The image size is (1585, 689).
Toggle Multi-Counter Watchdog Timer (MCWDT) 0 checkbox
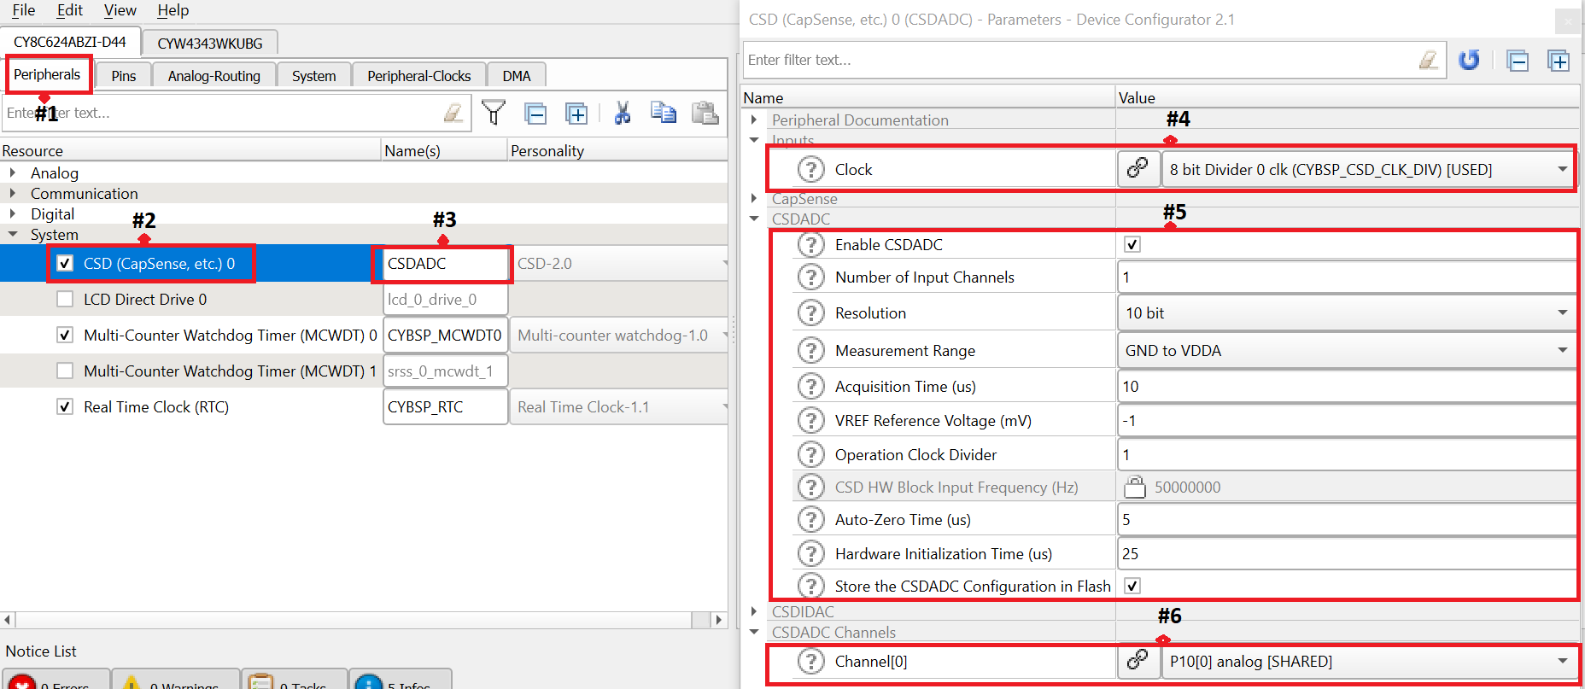click(x=65, y=335)
